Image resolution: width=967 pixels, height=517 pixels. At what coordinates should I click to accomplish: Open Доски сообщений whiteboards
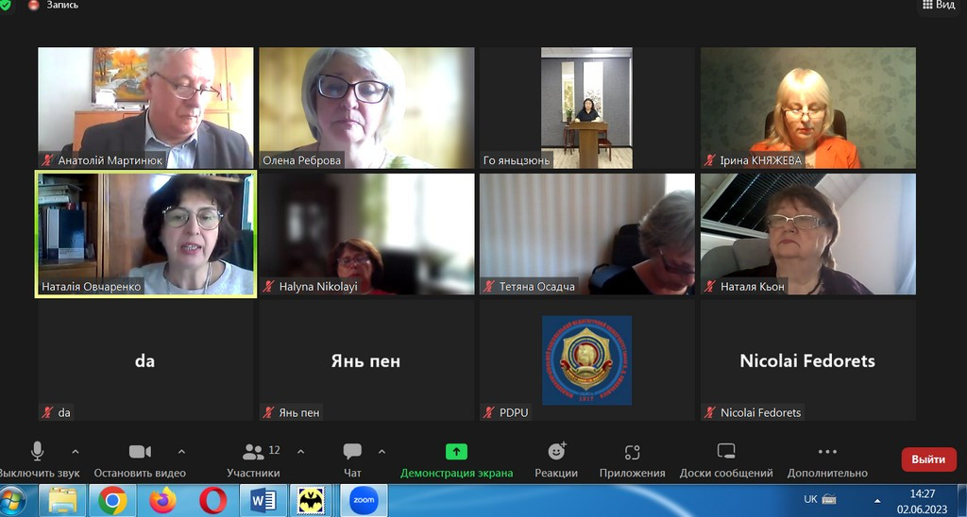(x=726, y=459)
